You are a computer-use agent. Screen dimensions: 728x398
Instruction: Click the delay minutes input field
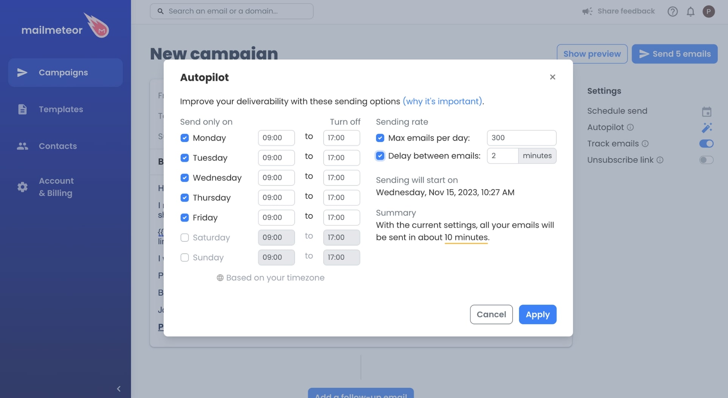pyautogui.click(x=502, y=156)
